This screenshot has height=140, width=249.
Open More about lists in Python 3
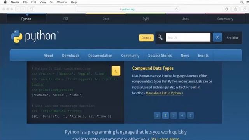pos(165,93)
